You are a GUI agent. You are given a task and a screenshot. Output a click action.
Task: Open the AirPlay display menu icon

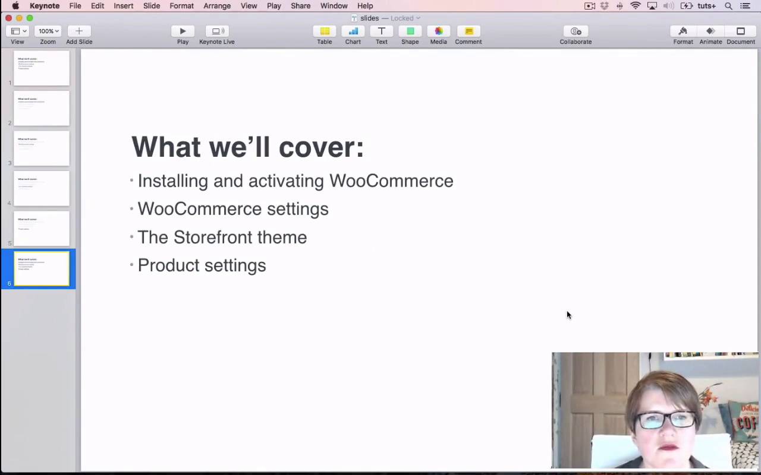coord(652,6)
